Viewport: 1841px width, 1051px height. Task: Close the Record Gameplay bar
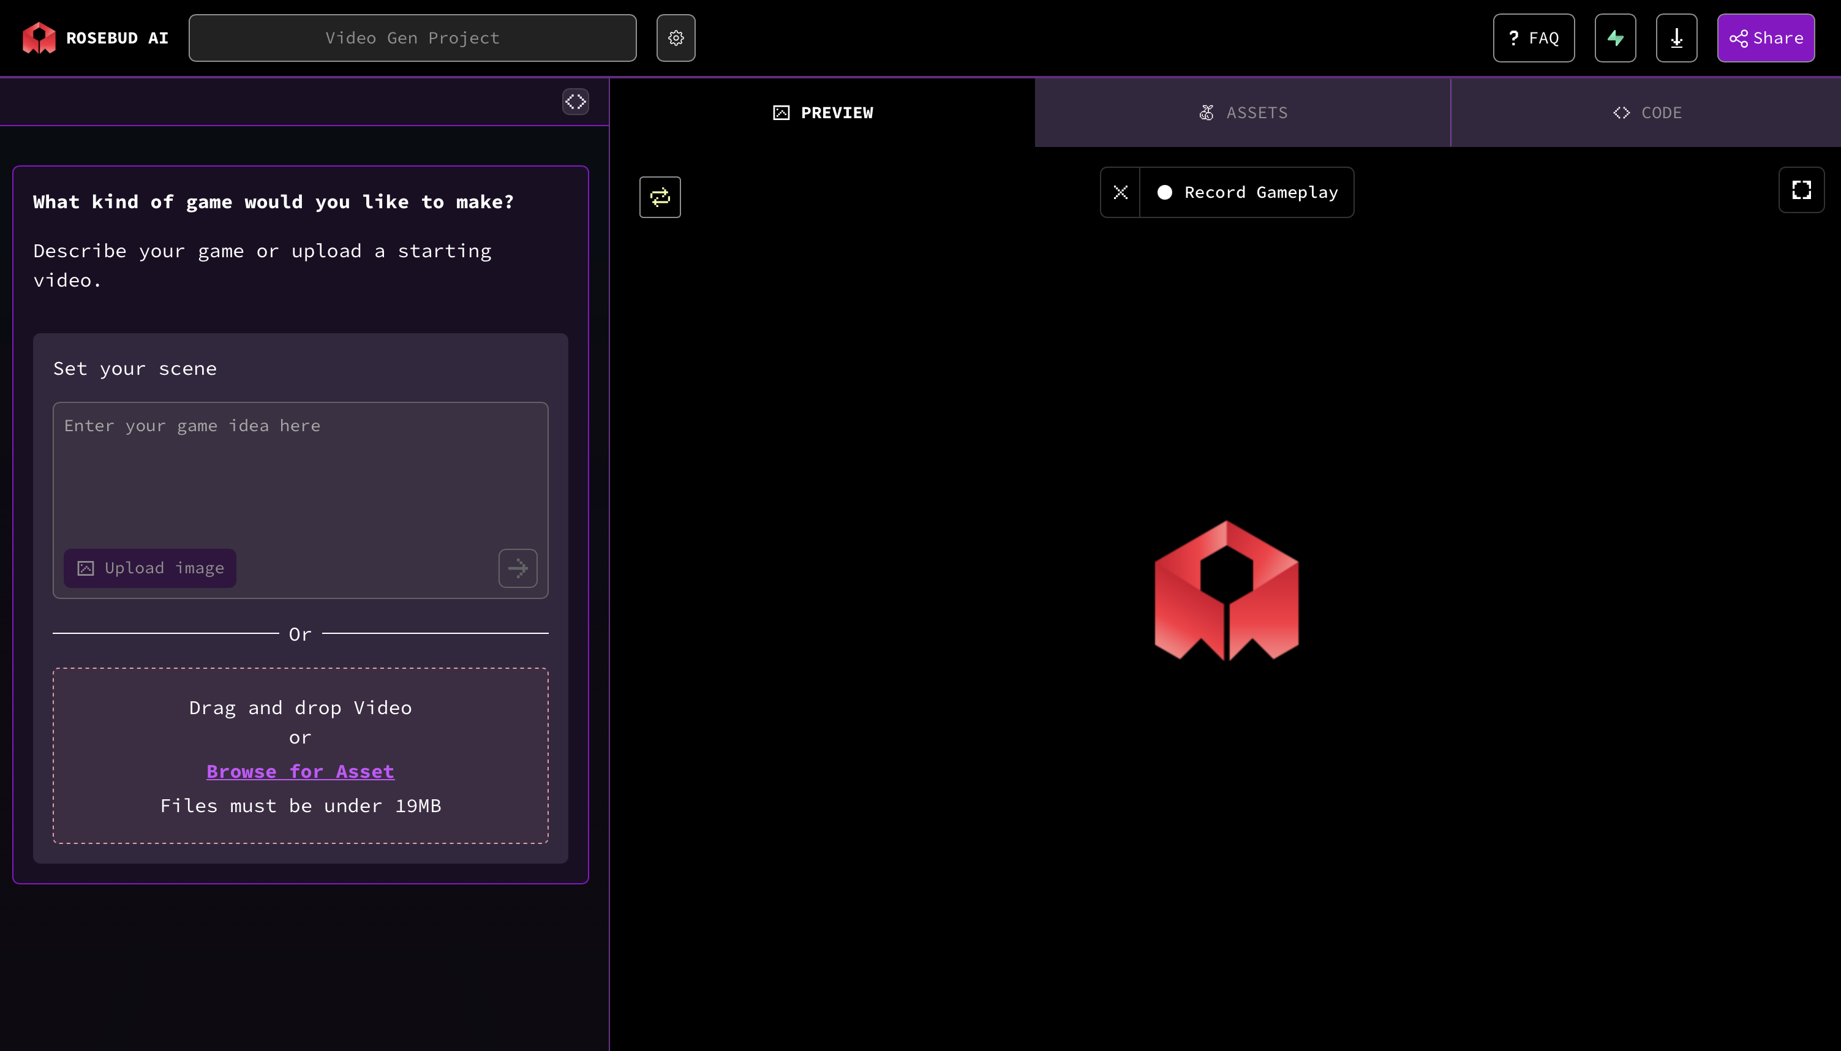coord(1120,192)
